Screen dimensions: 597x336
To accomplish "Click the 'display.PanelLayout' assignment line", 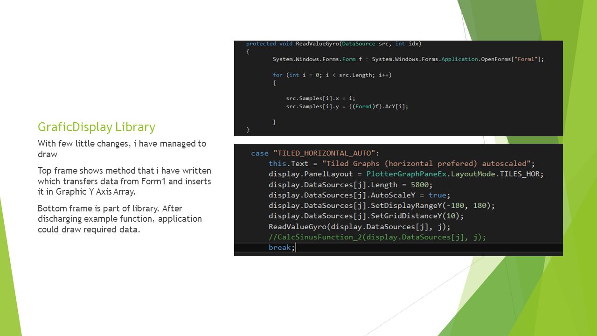I will click(x=406, y=174).
